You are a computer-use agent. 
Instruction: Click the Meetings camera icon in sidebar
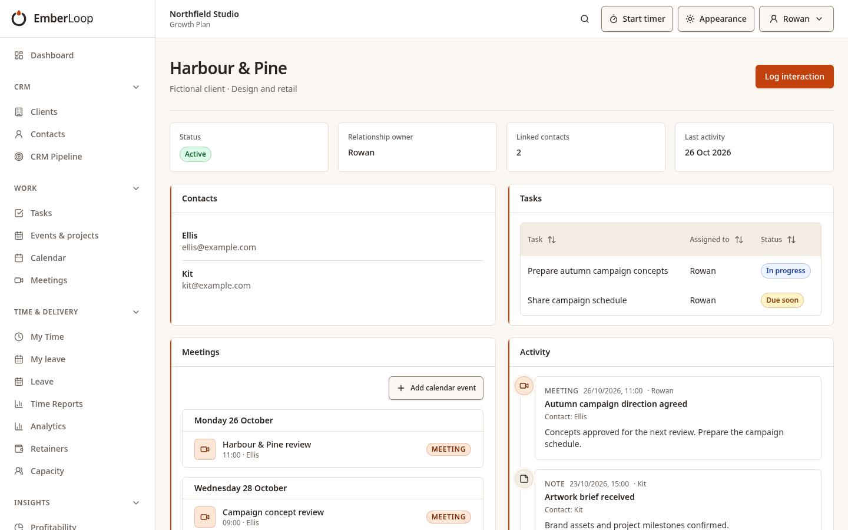(19, 280)
